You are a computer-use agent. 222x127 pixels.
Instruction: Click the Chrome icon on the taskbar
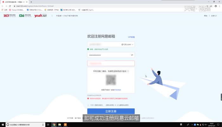click(54, 124)
